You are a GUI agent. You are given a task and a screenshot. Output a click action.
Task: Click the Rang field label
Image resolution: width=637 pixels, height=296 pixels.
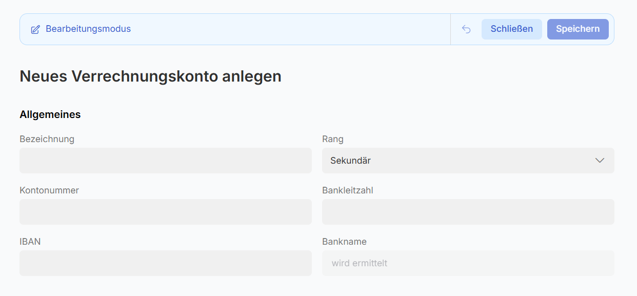[x=333, y=139]
